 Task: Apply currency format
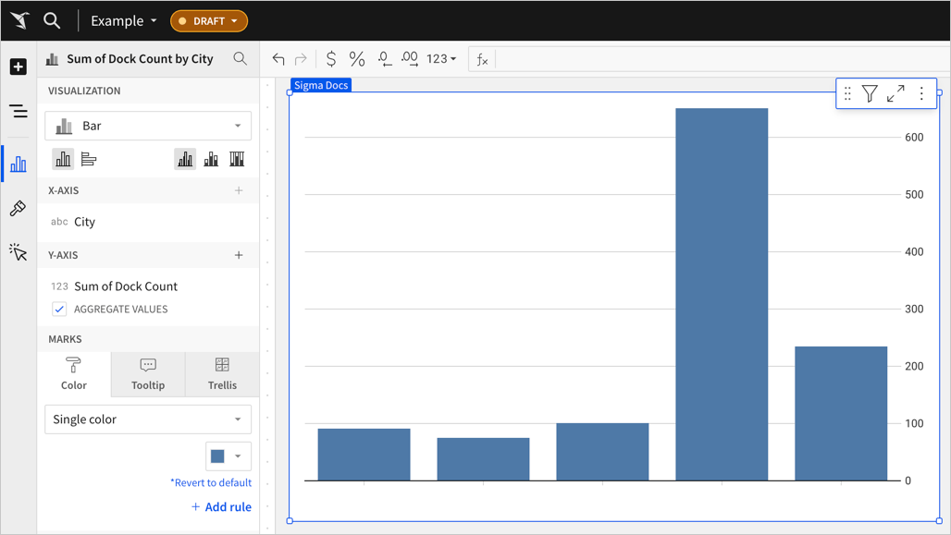pyautogui.click(x=331, y=59)
